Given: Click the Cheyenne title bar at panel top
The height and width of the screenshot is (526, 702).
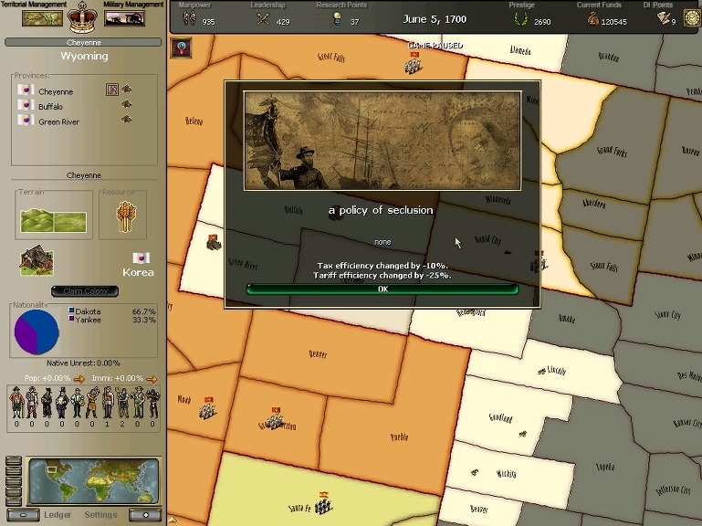Looking at the screenshot, I should (x=83, y=43).
